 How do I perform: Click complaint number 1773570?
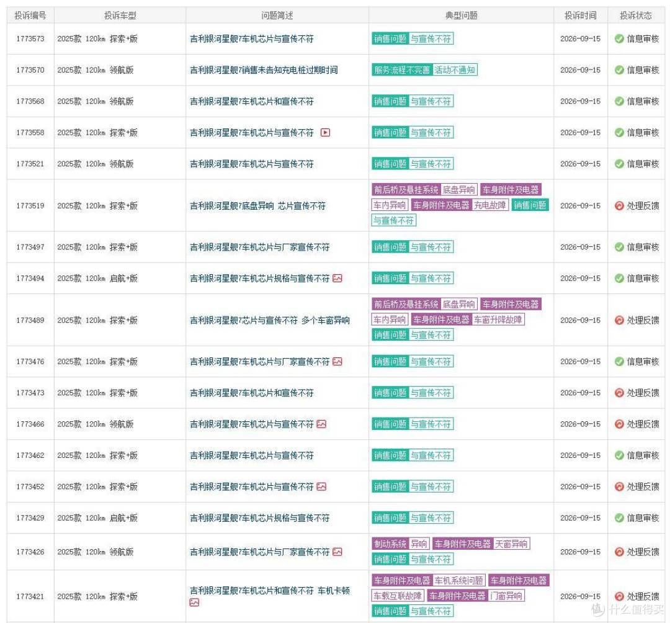click(30, 69)
